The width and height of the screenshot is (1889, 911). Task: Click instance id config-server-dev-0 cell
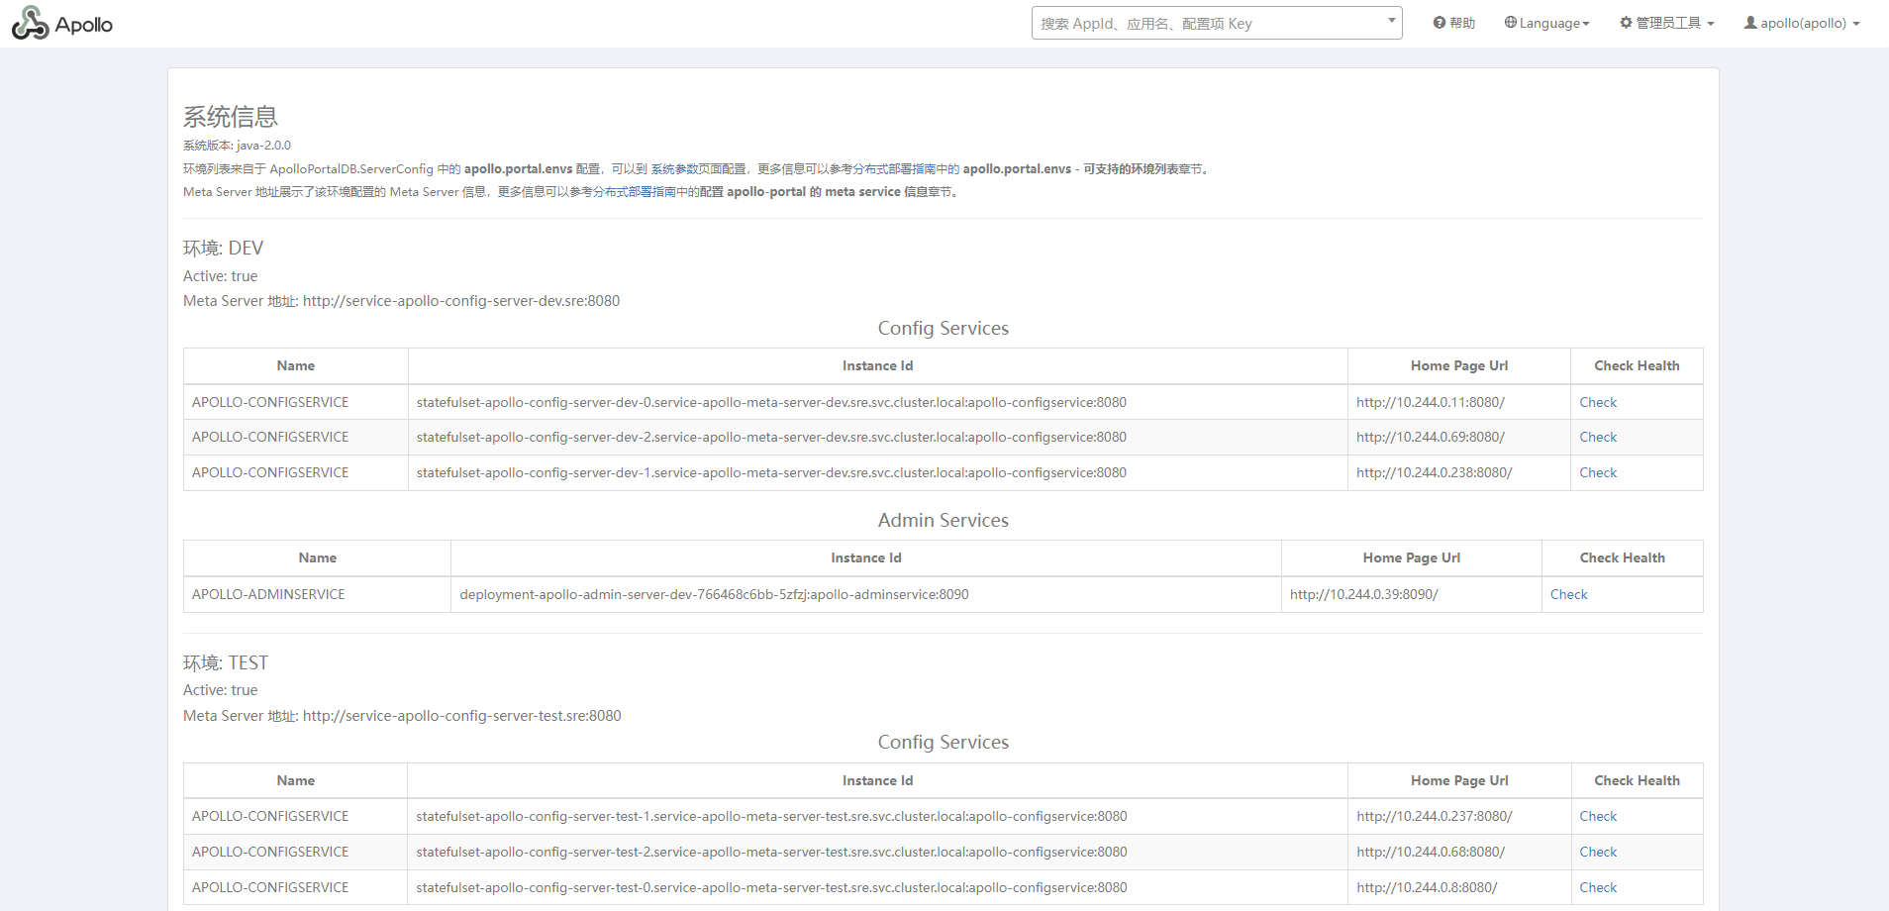coord(877,402)
